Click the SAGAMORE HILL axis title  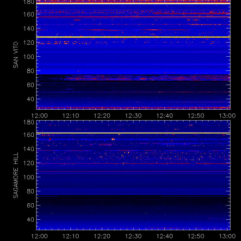16,175
